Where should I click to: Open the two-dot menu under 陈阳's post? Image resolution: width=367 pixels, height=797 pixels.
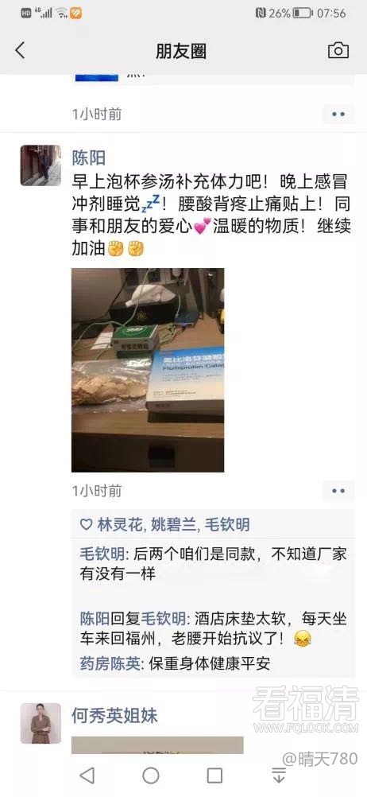(338, 491)
